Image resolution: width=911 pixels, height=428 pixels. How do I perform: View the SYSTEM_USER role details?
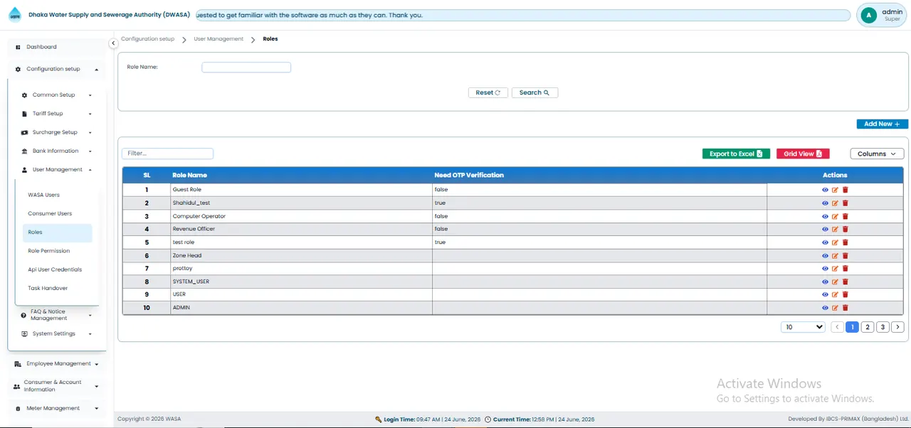[x=825, y=282]
